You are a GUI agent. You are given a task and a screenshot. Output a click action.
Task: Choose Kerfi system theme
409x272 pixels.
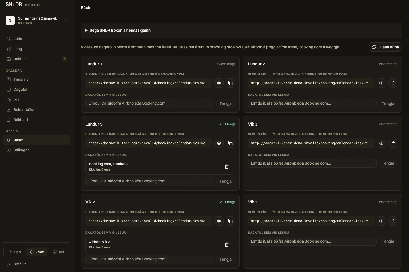click(x=59, y=252)
